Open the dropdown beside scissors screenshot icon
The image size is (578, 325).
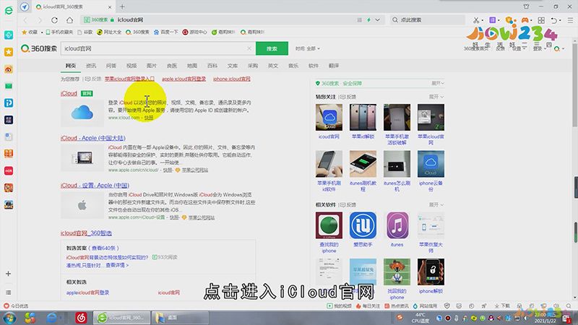click(483, 20)
